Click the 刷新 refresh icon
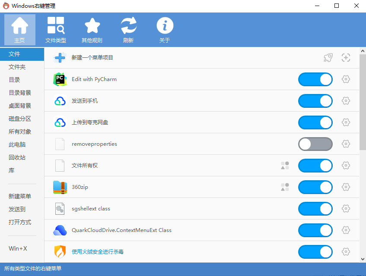This screenshot has height=276, width=366. pos(128,30)
